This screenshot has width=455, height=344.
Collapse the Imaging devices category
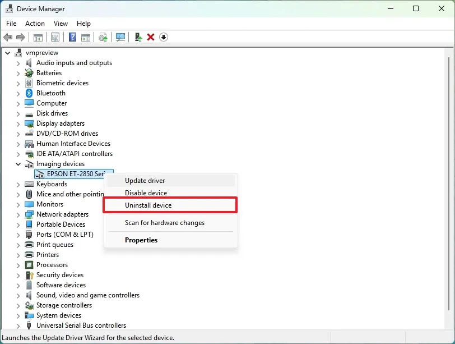(18, 164)
